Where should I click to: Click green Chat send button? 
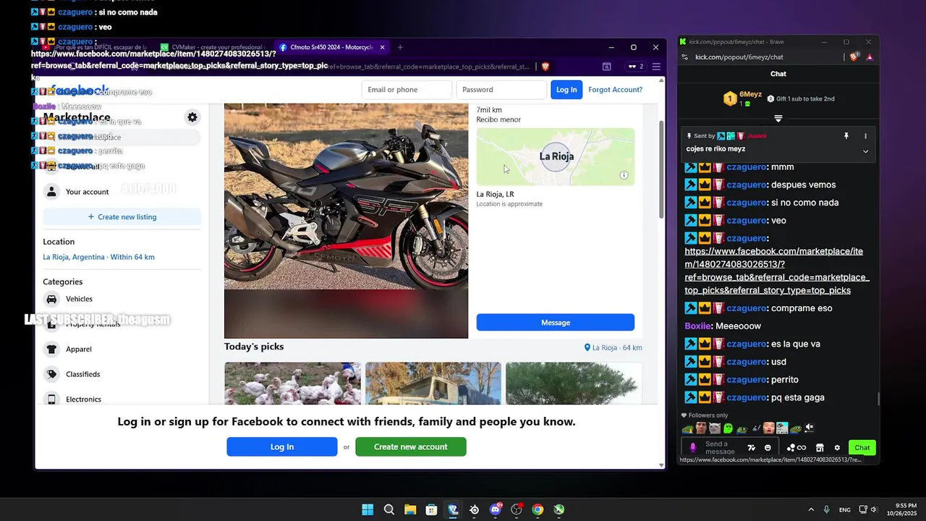click(862, 448)
